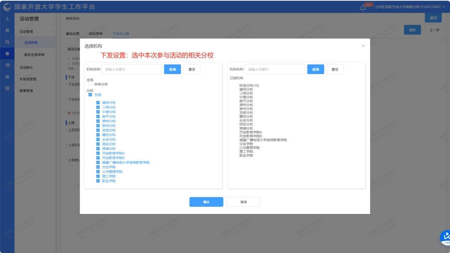Screen dimensions: 450x253
Task: Click the notification bell icon
Action: pos(363,7)
